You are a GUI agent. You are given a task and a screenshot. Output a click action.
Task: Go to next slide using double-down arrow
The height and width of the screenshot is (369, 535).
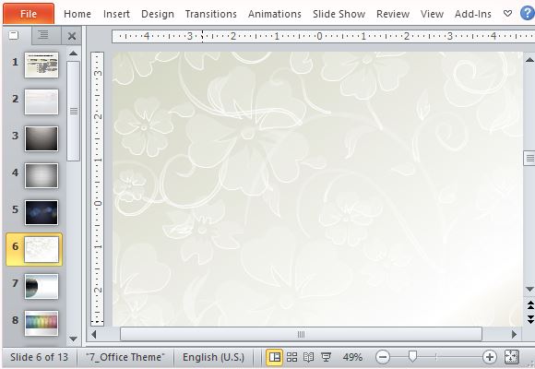(530, 319)
